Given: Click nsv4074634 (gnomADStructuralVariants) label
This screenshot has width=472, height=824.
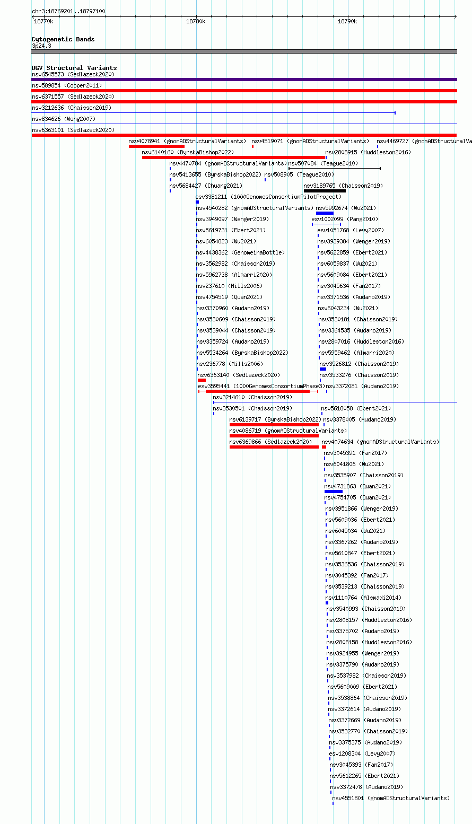Looking at the screenshot, I should pyautogui.click(x=380, y=442).
